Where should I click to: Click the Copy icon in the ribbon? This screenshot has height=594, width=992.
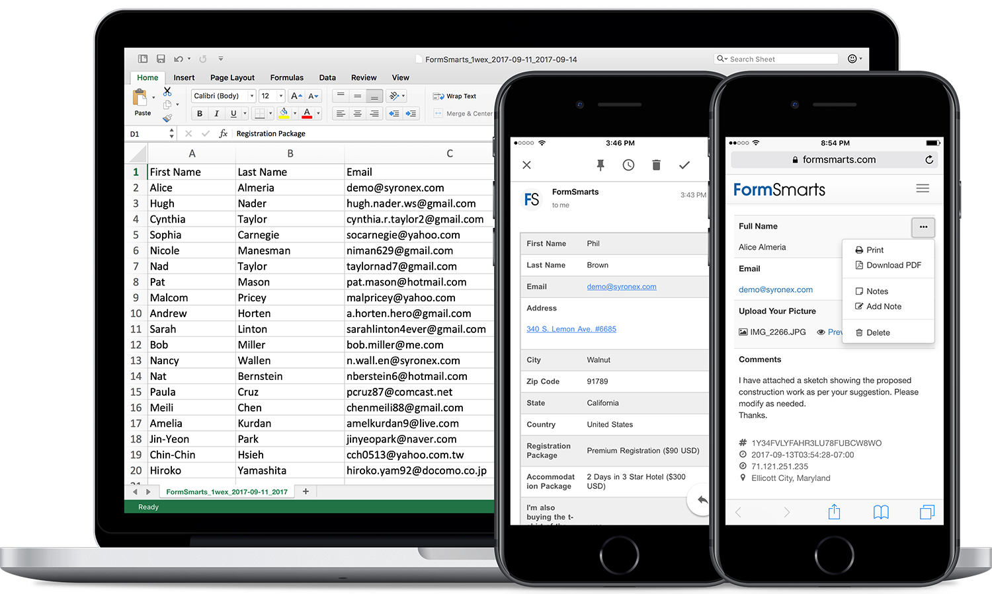pyautogui.click(x=167, y=104)
